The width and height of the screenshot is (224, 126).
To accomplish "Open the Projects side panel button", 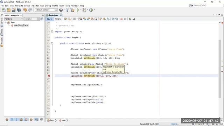I will click(2, 42).
